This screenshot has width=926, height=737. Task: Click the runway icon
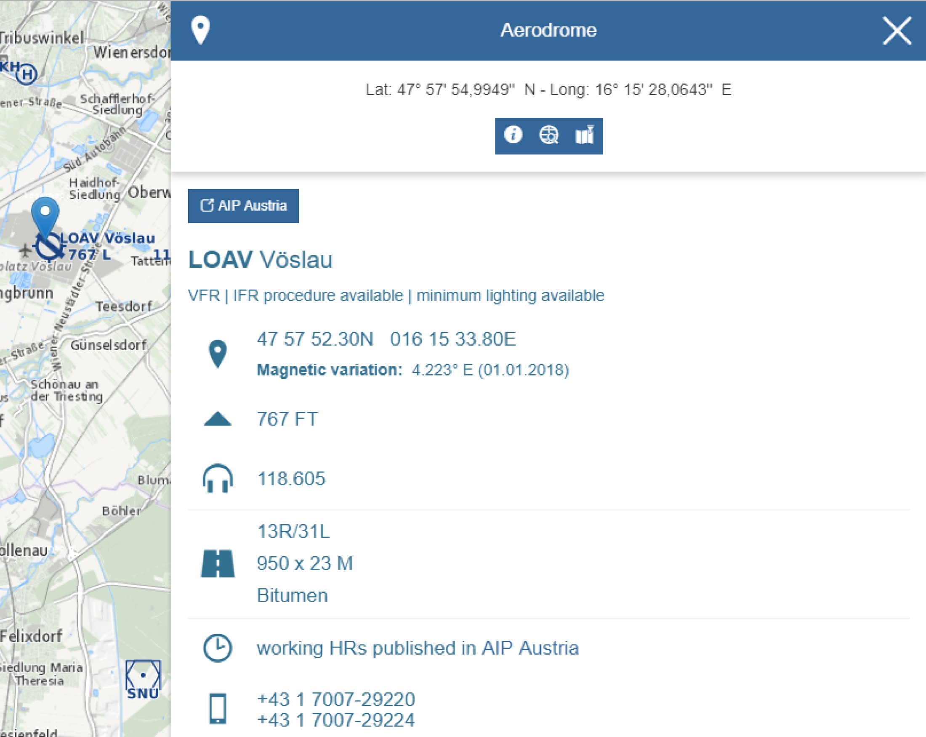(217, 563)
